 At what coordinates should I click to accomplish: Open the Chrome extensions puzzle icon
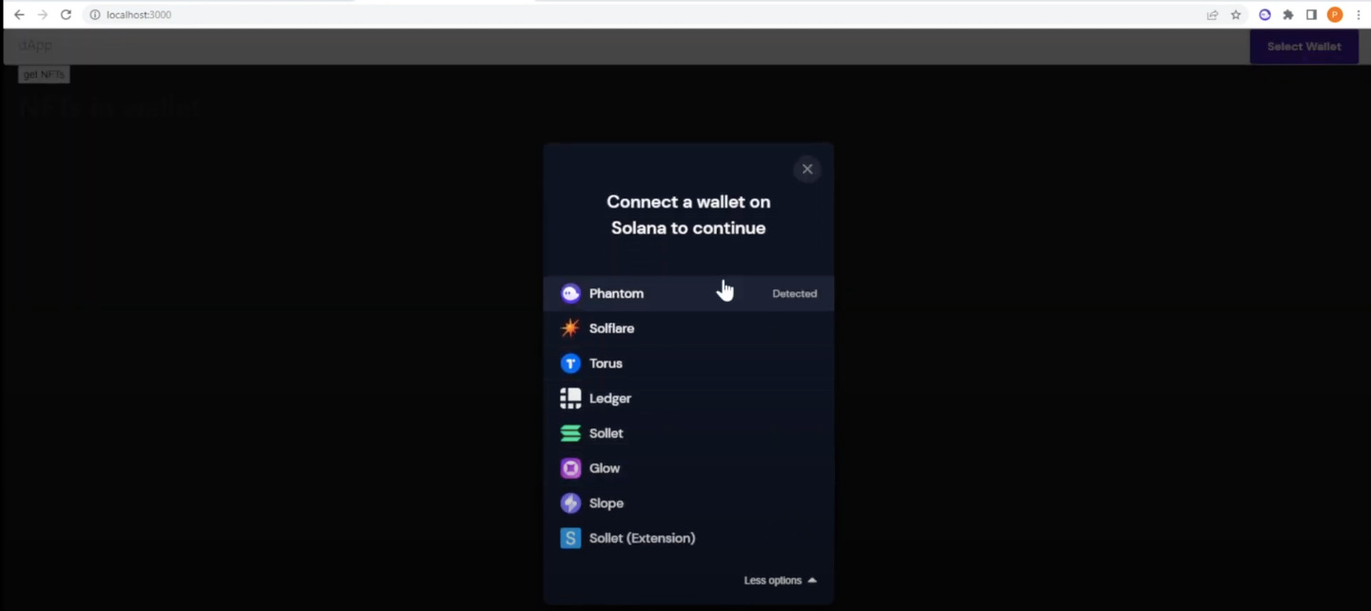click(x=1287, y=14)
